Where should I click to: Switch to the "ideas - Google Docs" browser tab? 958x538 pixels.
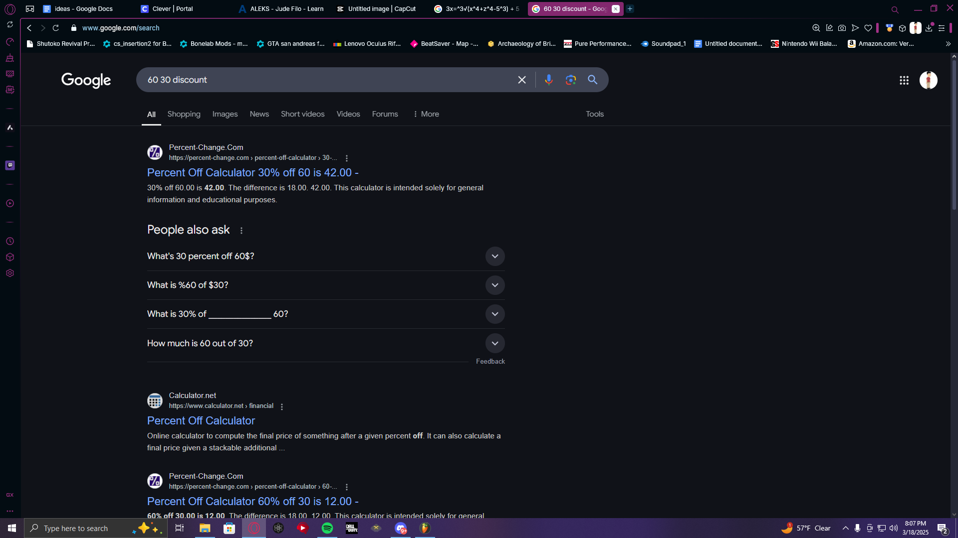tap(85, 9)
